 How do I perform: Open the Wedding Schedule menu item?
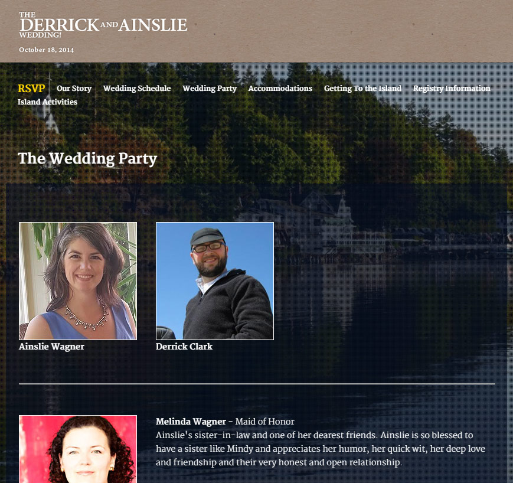click(137, 89)
